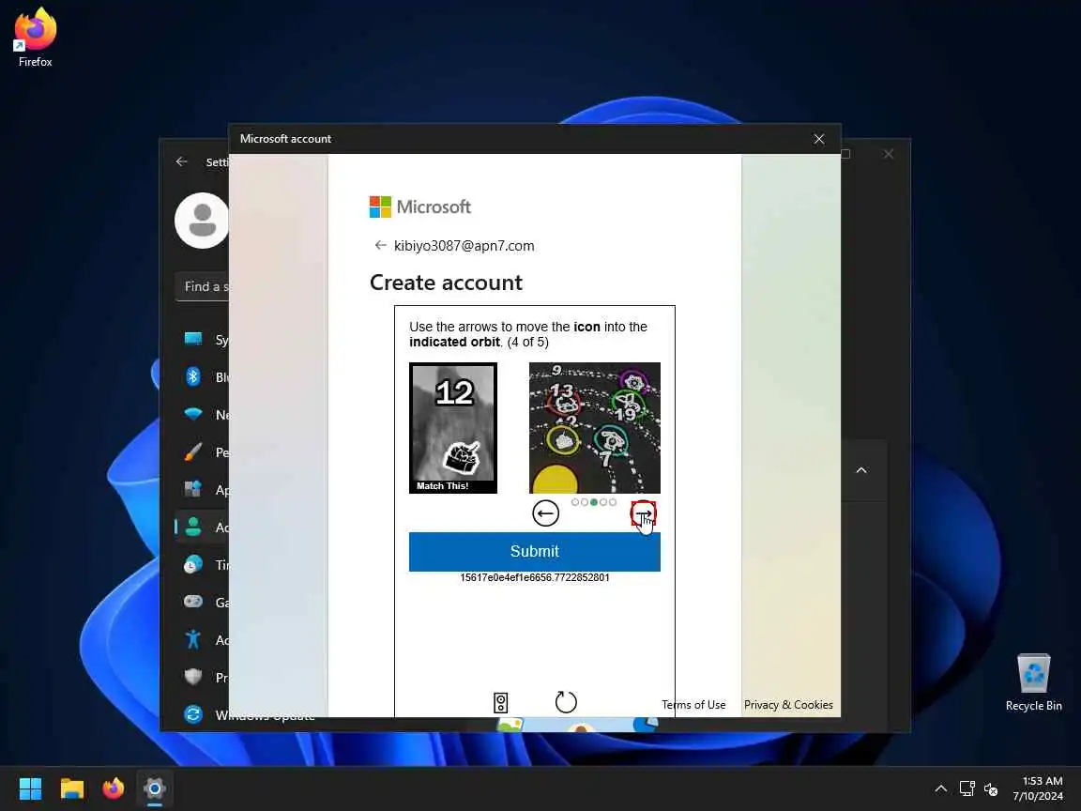The height and width of the screenshot is (811, 1081).
Task: Restart the puzzle with the reload icon
Action: [566, 702]
